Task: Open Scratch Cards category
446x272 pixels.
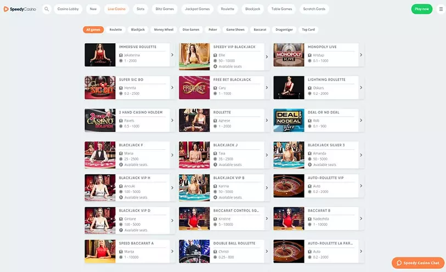Action: point(314,9)
